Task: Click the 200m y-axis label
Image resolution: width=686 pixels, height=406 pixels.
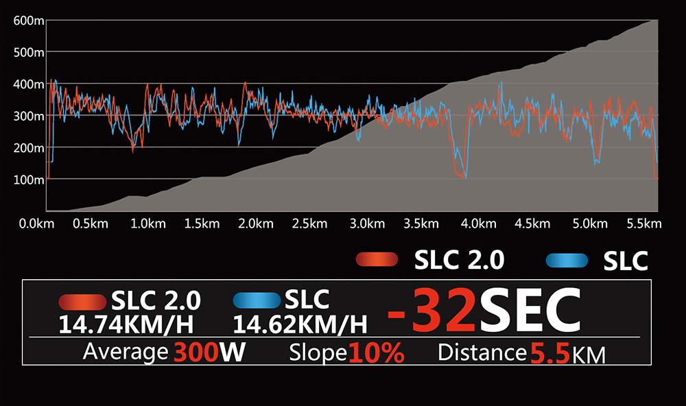Action: click(29, 148)
